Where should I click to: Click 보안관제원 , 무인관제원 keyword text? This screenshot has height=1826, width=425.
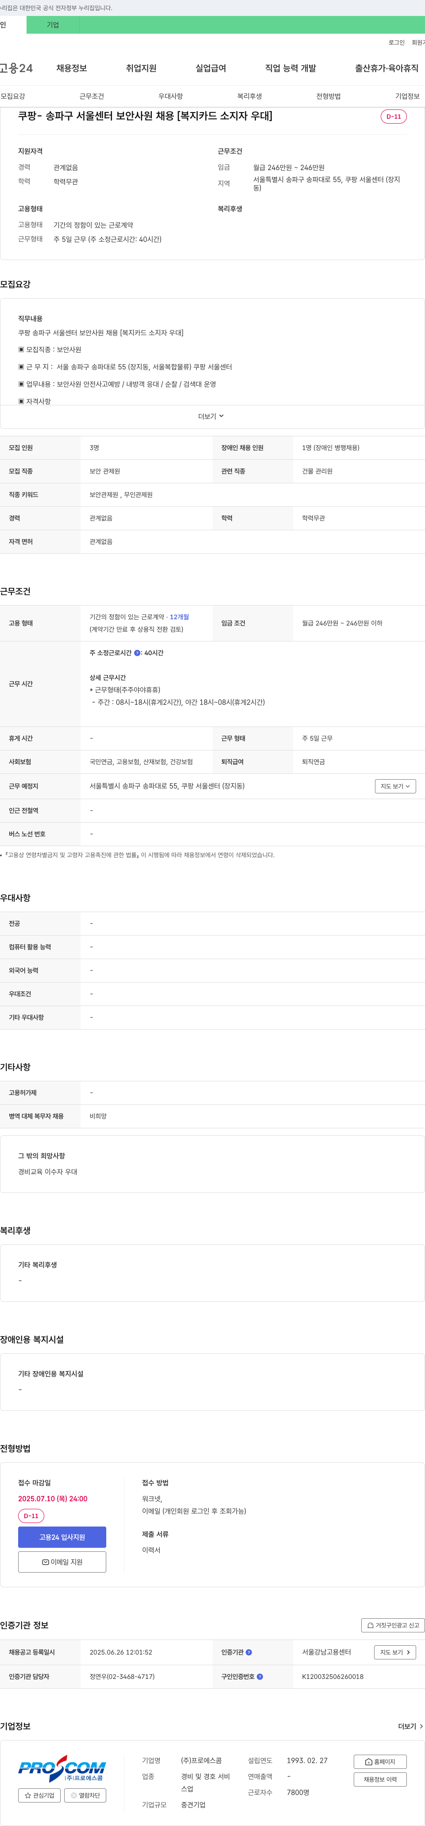[x=120, y=495]
